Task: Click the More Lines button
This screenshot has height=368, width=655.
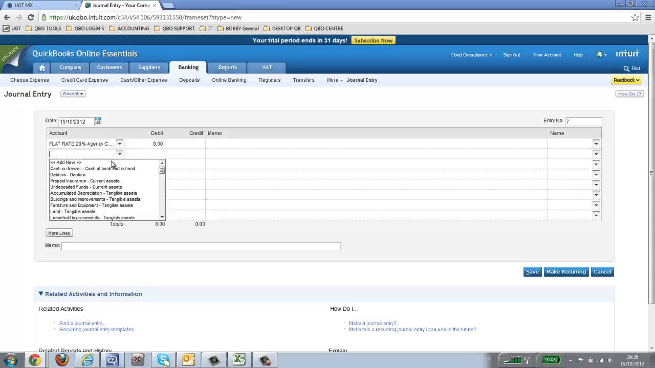Action: tap(59, 233)
